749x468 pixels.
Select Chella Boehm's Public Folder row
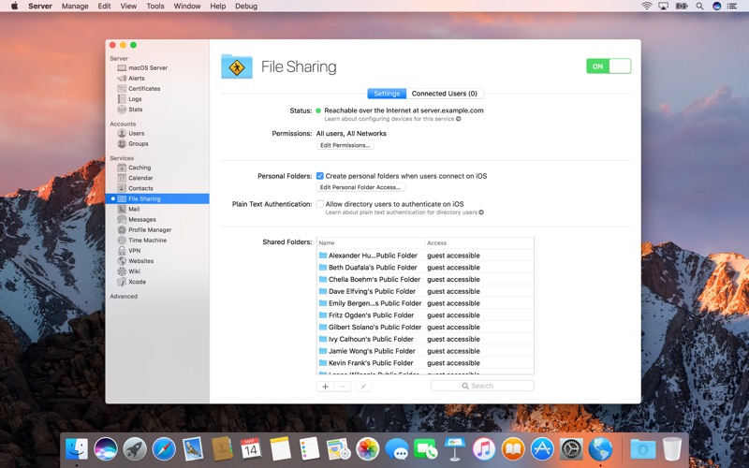point(425,279)
